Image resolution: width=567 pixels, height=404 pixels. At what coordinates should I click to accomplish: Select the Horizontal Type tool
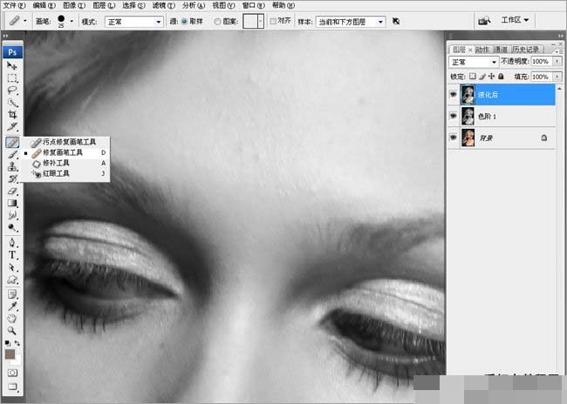pyautogui.click(x=13, y=256)
